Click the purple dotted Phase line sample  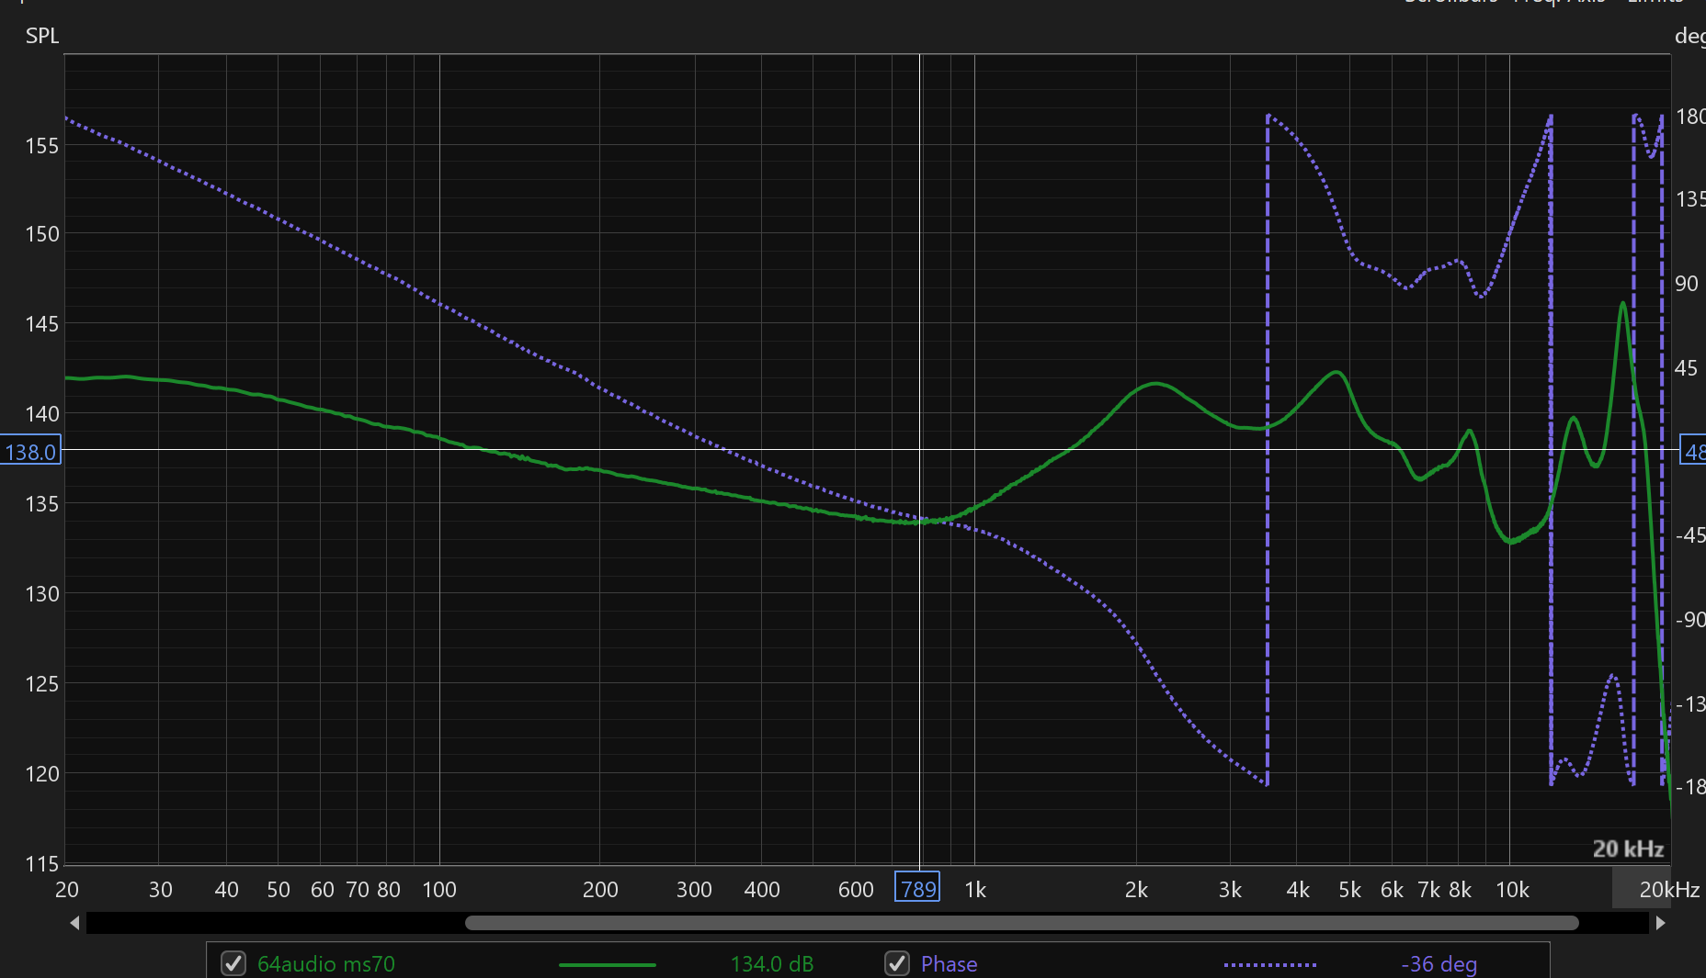coord(1269,964)
